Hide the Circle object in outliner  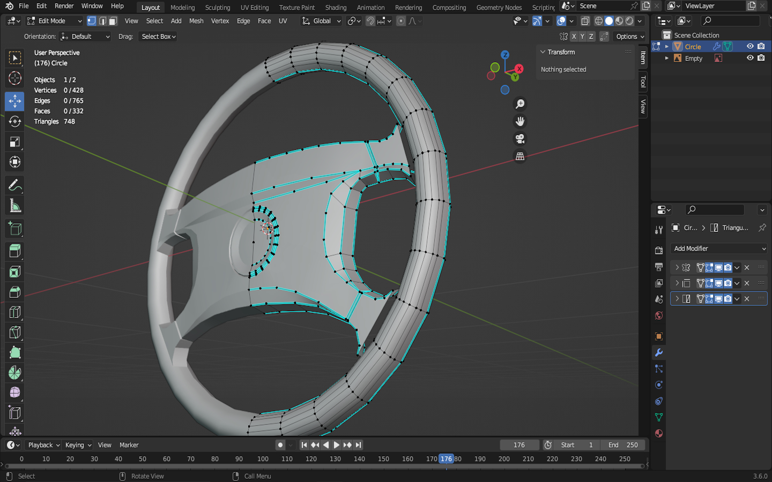(x=750, y=47)
